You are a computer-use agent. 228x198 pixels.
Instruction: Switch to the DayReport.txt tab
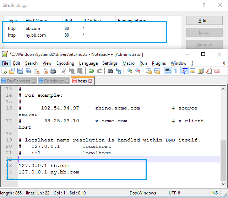pos(18,81)
